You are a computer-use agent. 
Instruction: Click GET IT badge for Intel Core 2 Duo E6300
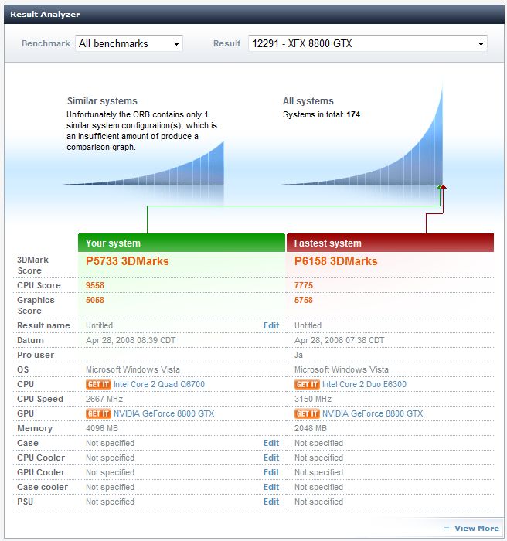(307, 384)
